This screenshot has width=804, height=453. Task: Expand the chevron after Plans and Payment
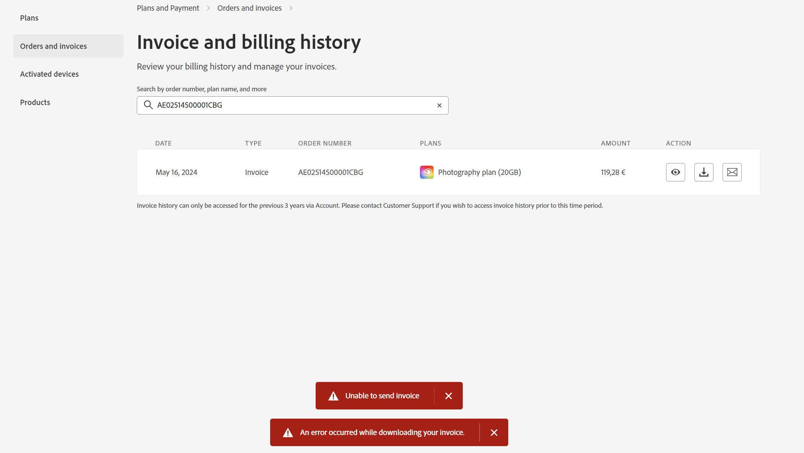(208, 8)
